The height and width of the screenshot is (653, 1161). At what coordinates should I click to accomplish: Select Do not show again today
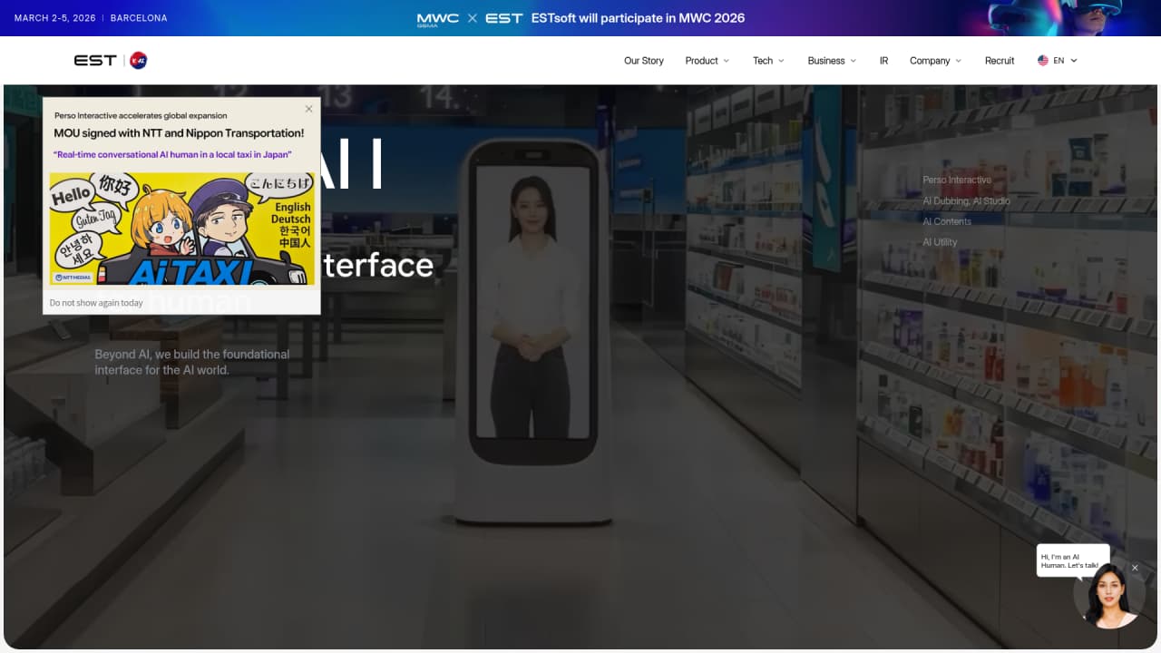96,303
